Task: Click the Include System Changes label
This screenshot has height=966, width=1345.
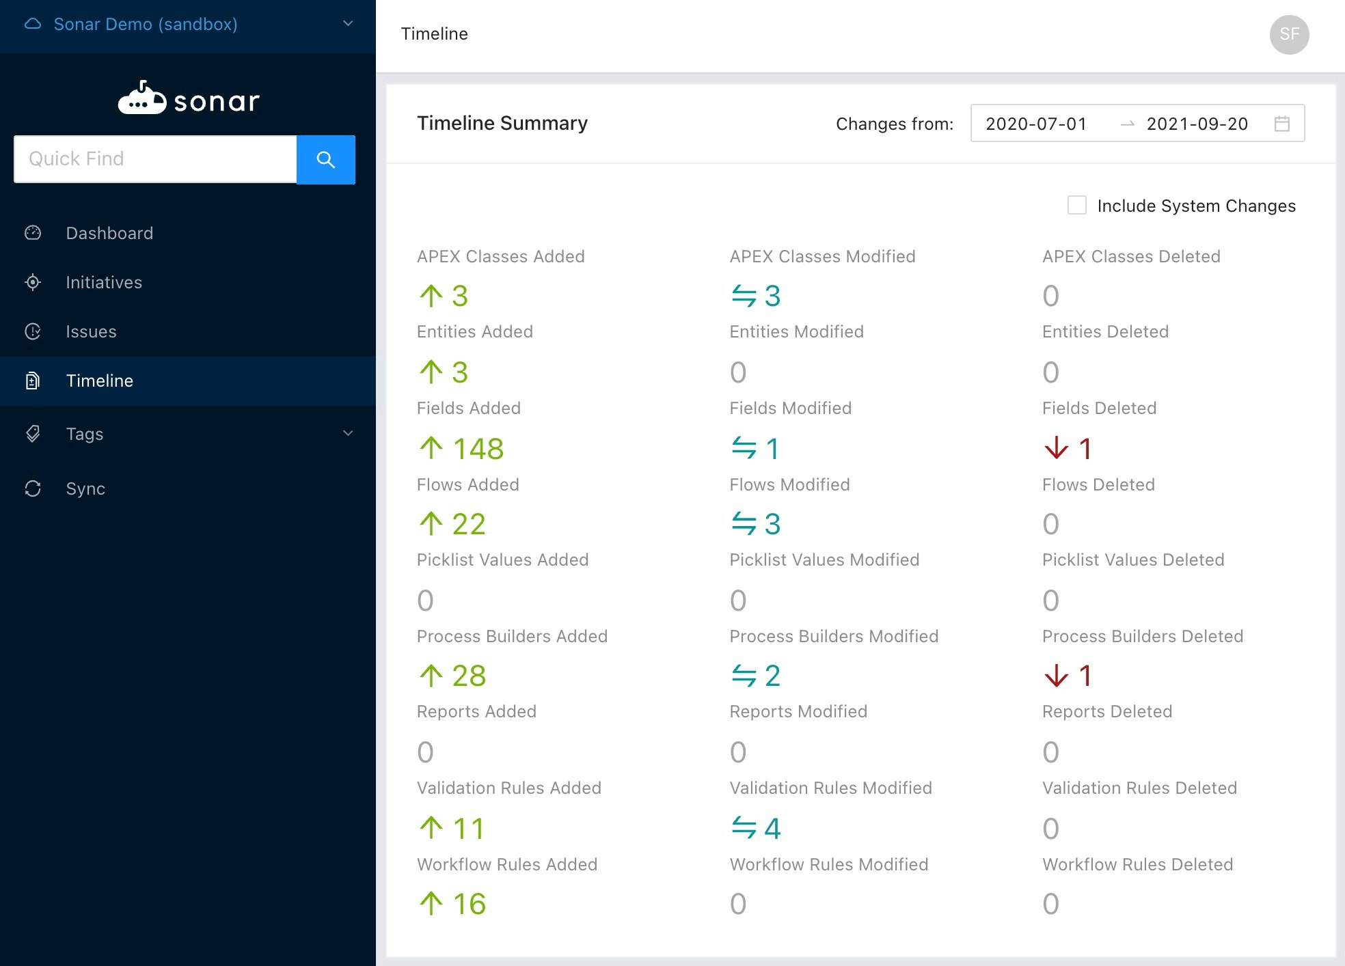Action: [1197, 206]
